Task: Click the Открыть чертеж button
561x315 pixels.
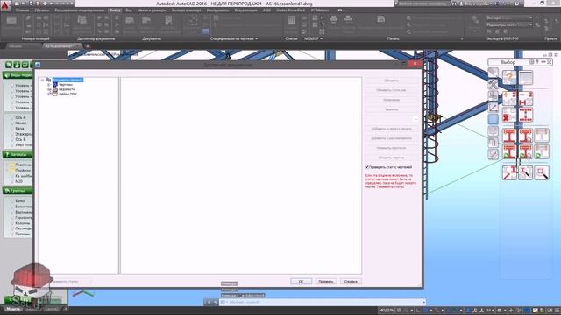Action: [x=392, y=157]
